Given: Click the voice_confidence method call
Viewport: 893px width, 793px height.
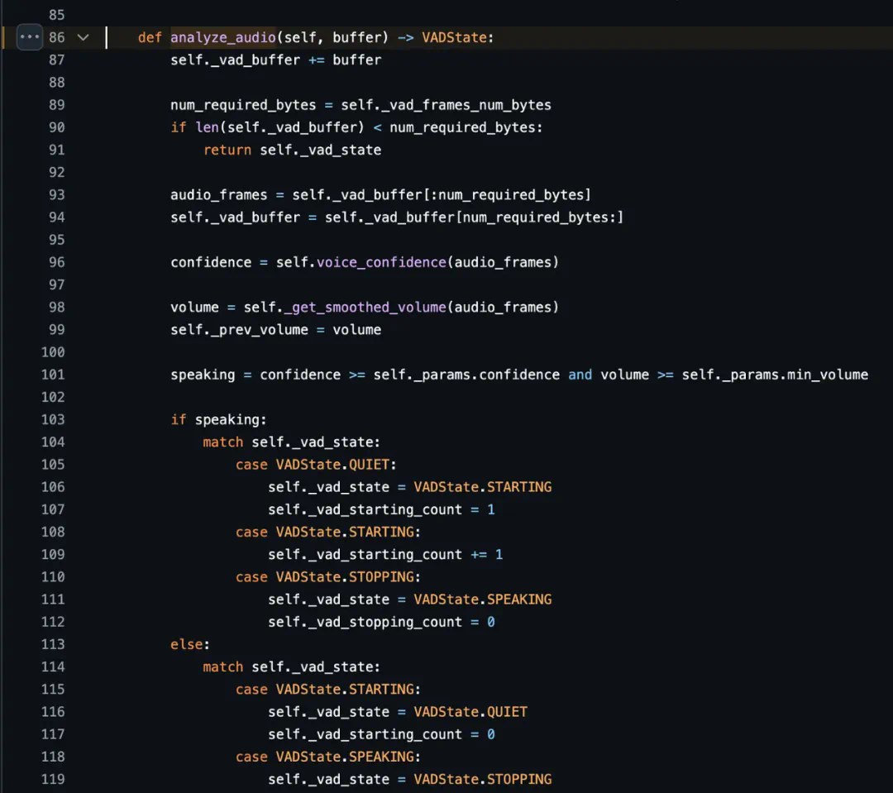Looking at the screenshot, I should 382,262.
